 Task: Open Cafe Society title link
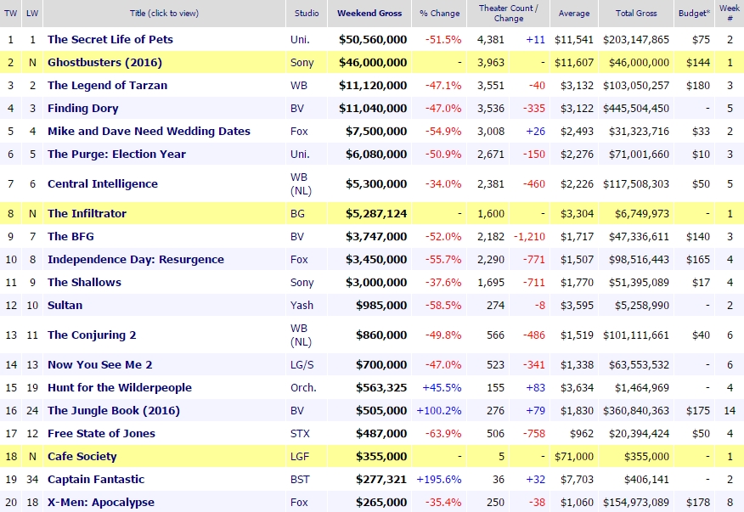click(82, 457)
